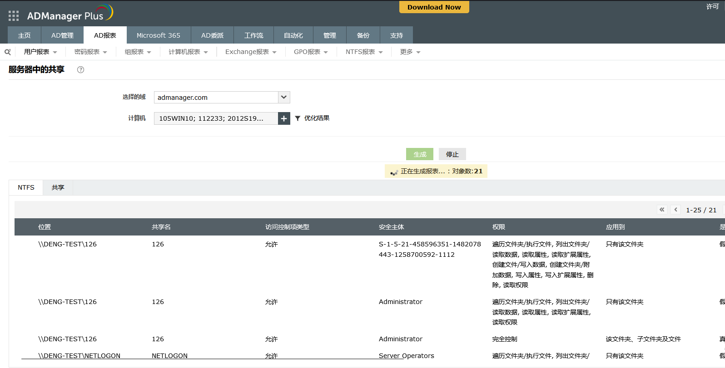Expand the selected domain dropdown
The height and width of the screenshot is (368, 725).
[284, 97]
